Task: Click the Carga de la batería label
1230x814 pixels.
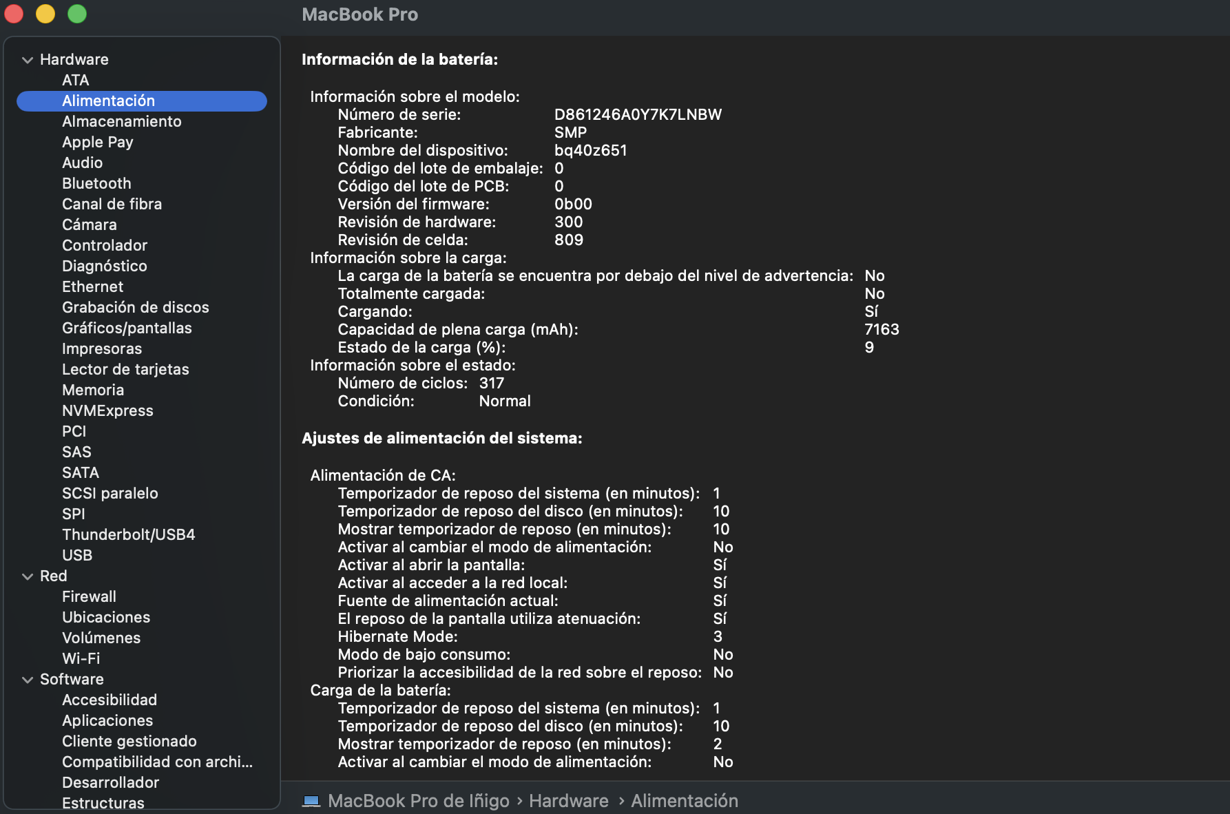Action: click(x=380, y=690)
